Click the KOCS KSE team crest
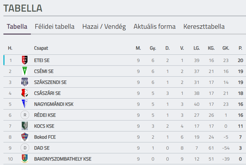 (x=24, y=126)
